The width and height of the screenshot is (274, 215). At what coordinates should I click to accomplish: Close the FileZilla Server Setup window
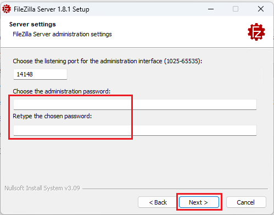click(261, 9)
